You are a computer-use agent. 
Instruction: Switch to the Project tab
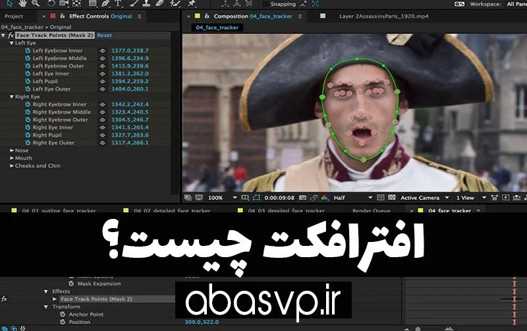[x=14, y=16]
